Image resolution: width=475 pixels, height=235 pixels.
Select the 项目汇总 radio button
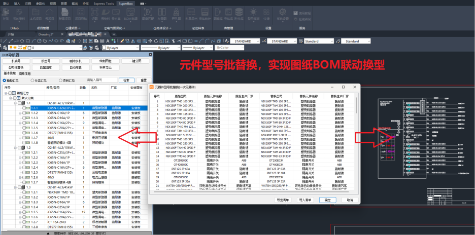pos(60,81)
